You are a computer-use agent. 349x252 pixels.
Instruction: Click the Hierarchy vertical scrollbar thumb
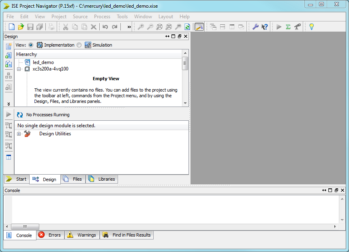pyautogui.click(x=185, y=63)
